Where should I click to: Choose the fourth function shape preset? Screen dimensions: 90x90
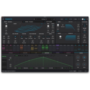48,55
